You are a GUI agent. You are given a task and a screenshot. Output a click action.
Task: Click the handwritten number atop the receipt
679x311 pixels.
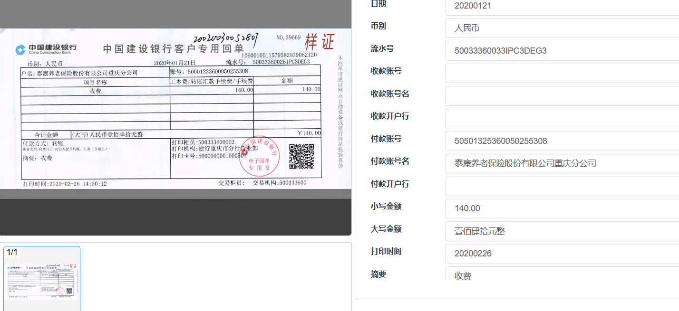226,38
